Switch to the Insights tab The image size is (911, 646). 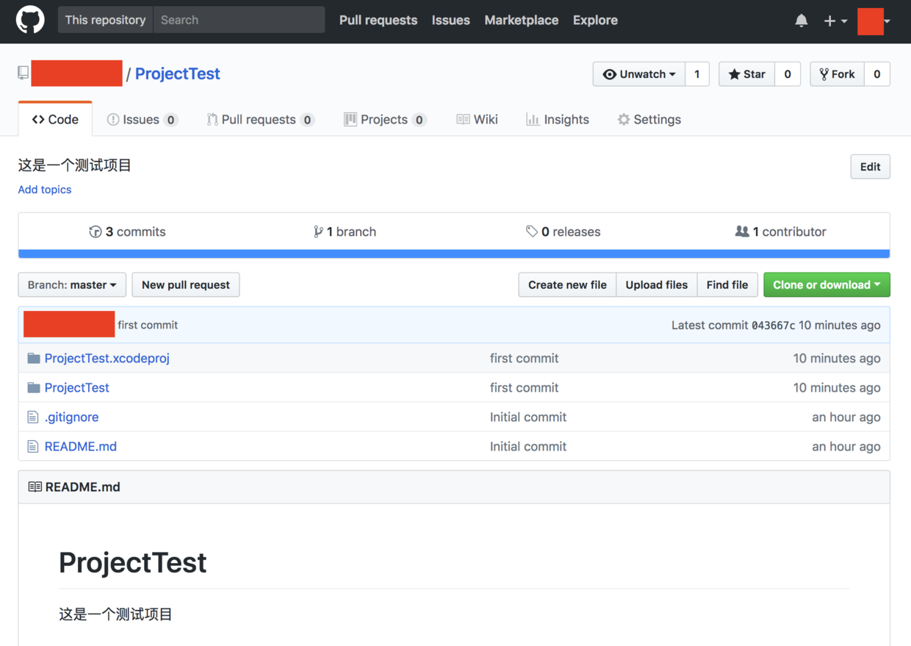[558, 119]
